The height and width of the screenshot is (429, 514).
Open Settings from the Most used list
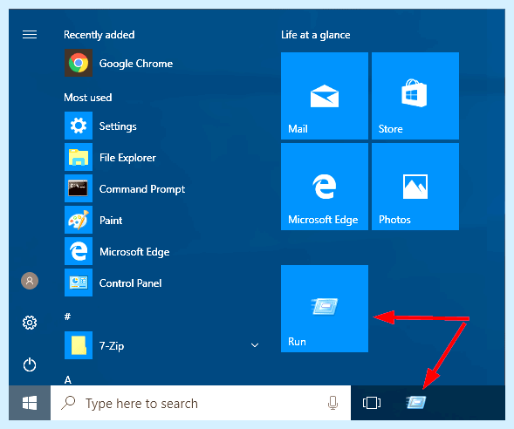(100, 126)
